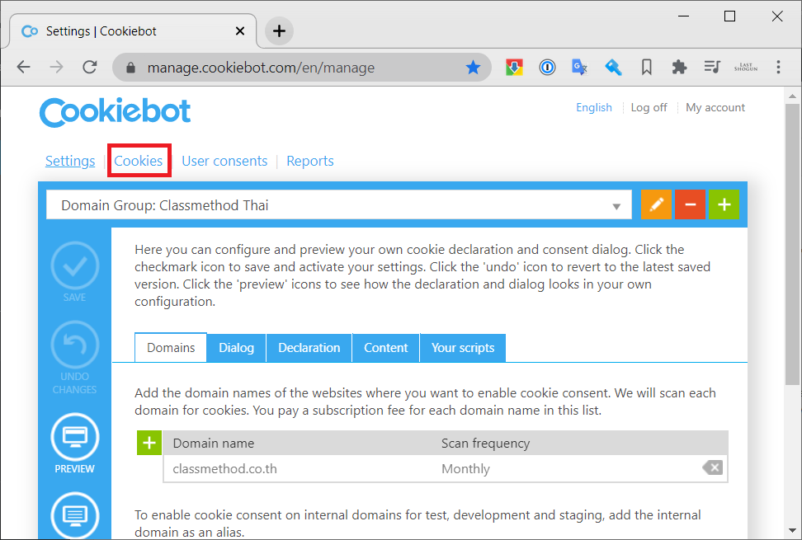Expand the Domain Group dropdown
Viewport: 802px width, 540px height.
[616, 204]
